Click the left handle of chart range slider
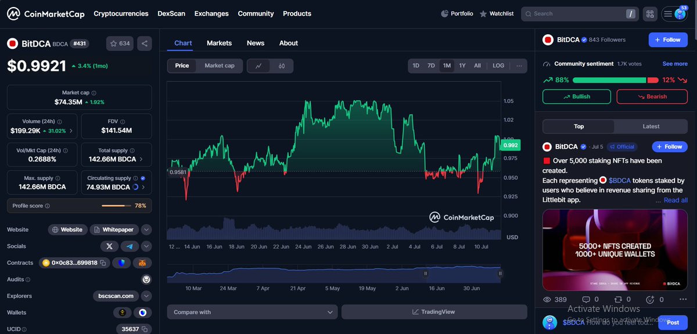The image size is (697, 334). click(425, 273)
